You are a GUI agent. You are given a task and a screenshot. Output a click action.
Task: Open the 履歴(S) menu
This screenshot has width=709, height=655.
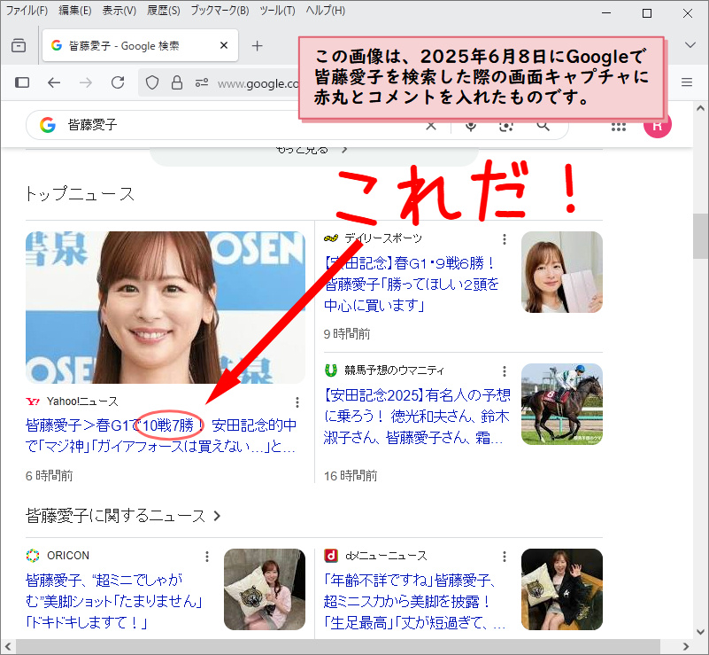click(x=163, y=11)
